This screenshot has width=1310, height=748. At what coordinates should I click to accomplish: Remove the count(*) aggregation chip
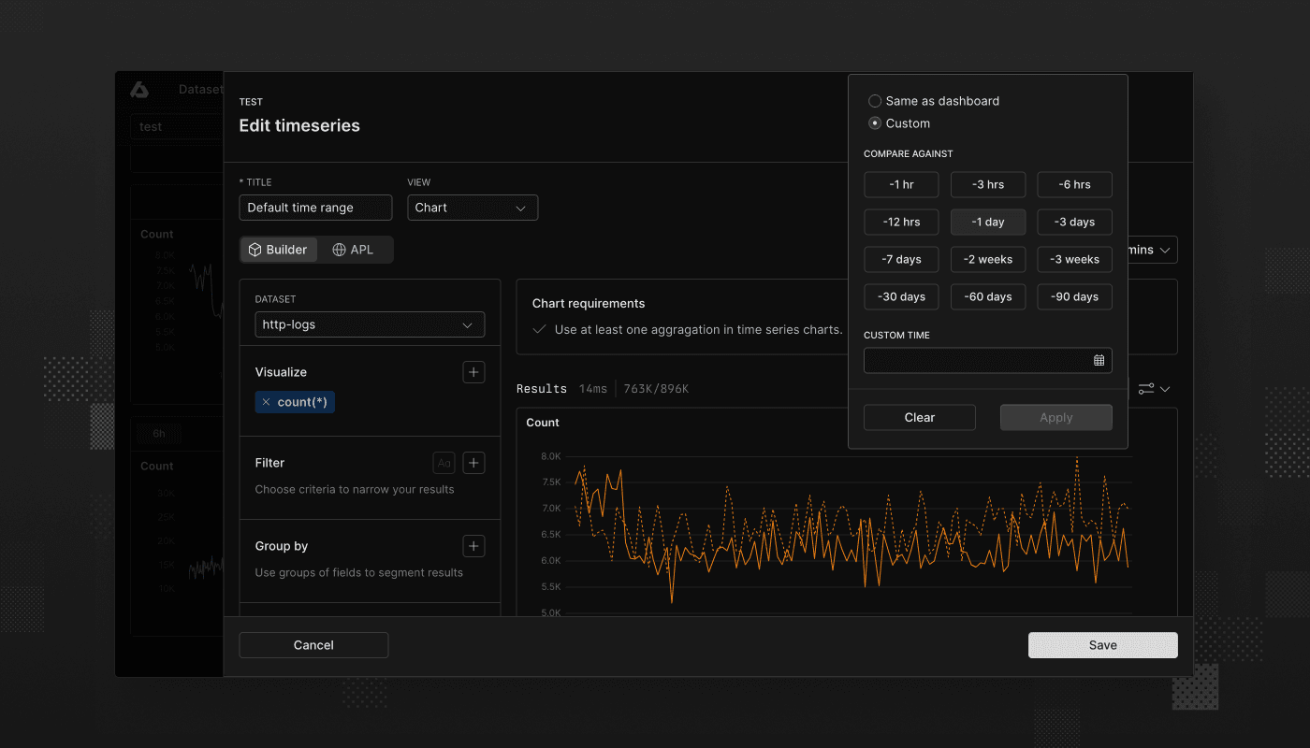point(265,401)
